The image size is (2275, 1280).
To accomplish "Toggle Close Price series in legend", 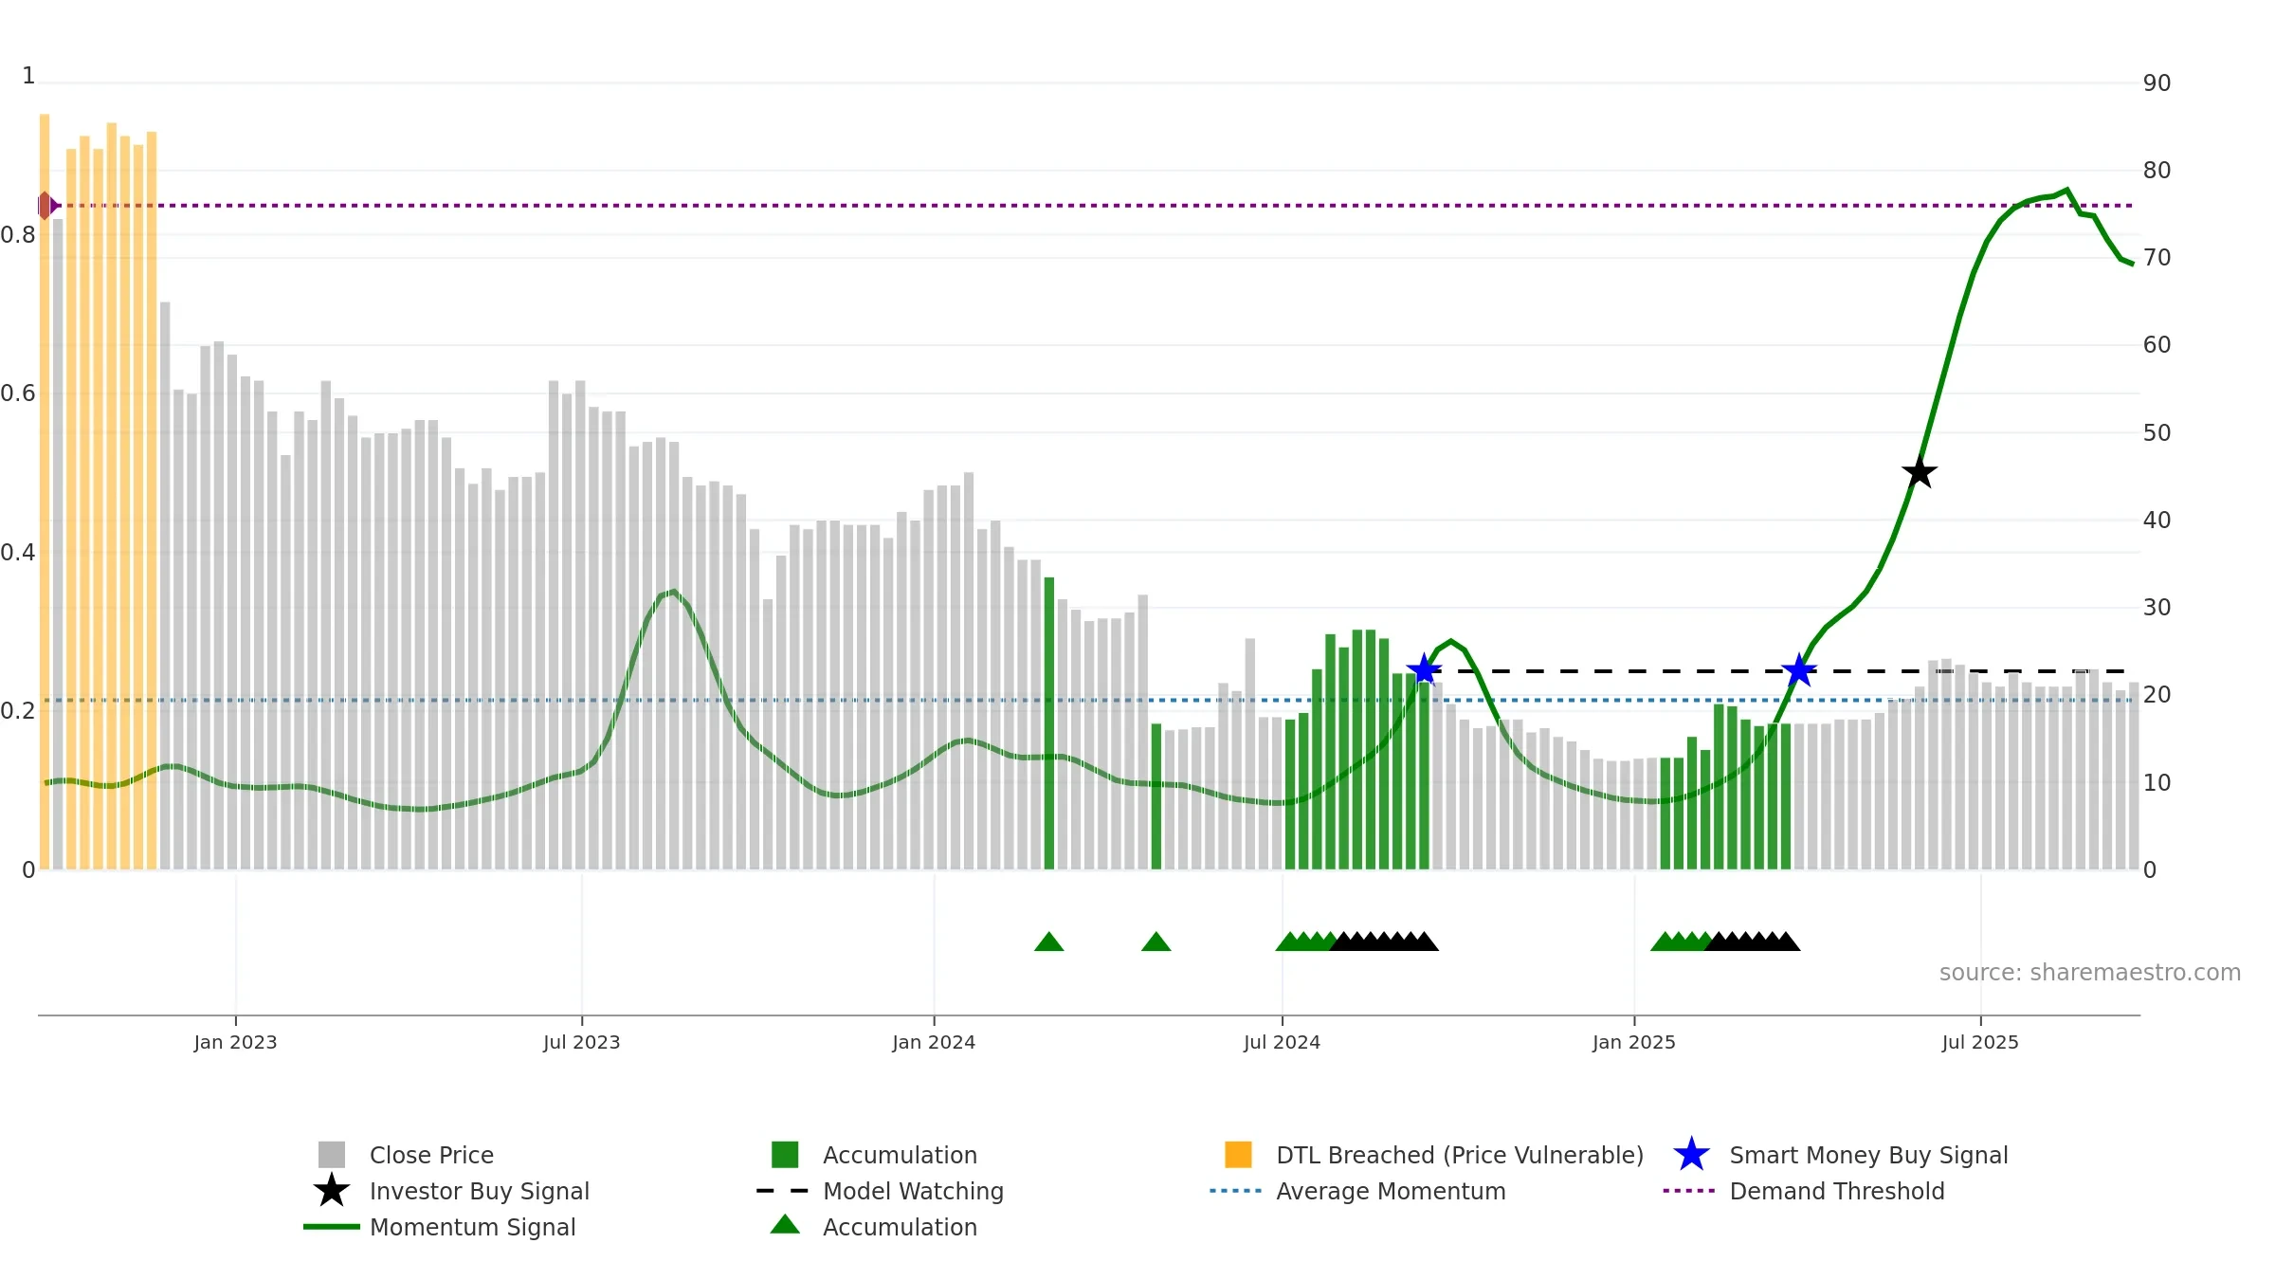I will 431,1155.
